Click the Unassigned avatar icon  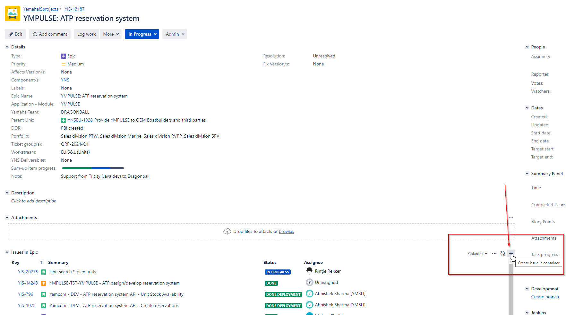[309, 282]
